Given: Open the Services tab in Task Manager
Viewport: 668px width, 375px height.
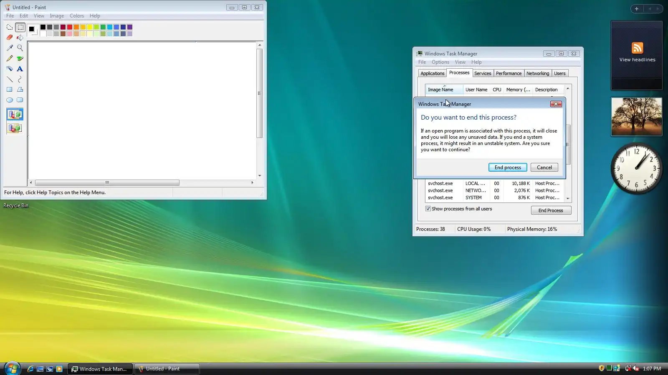Looking at the screenshot, I should [483, 73].
